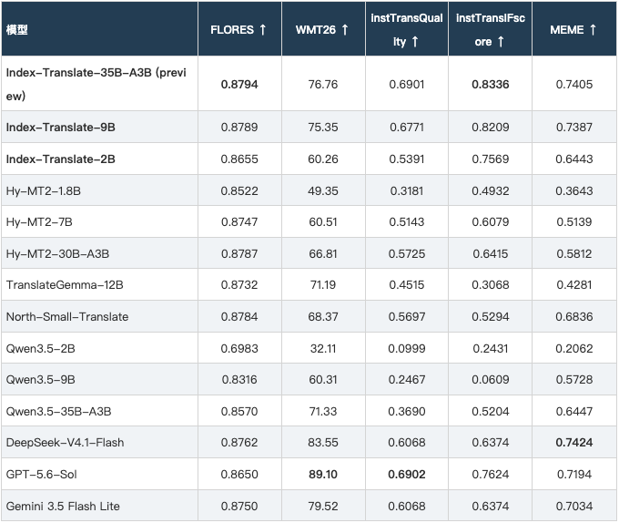Select the Gemini 3.5 Flash Lite model name

point(63,506)
